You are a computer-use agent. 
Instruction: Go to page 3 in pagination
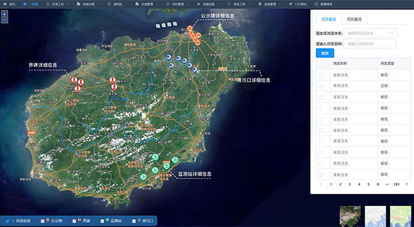point(350,184)
